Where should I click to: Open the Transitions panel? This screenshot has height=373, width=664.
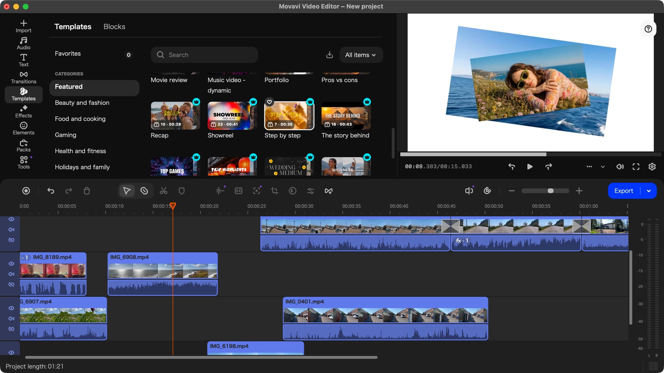coord(23,78)
